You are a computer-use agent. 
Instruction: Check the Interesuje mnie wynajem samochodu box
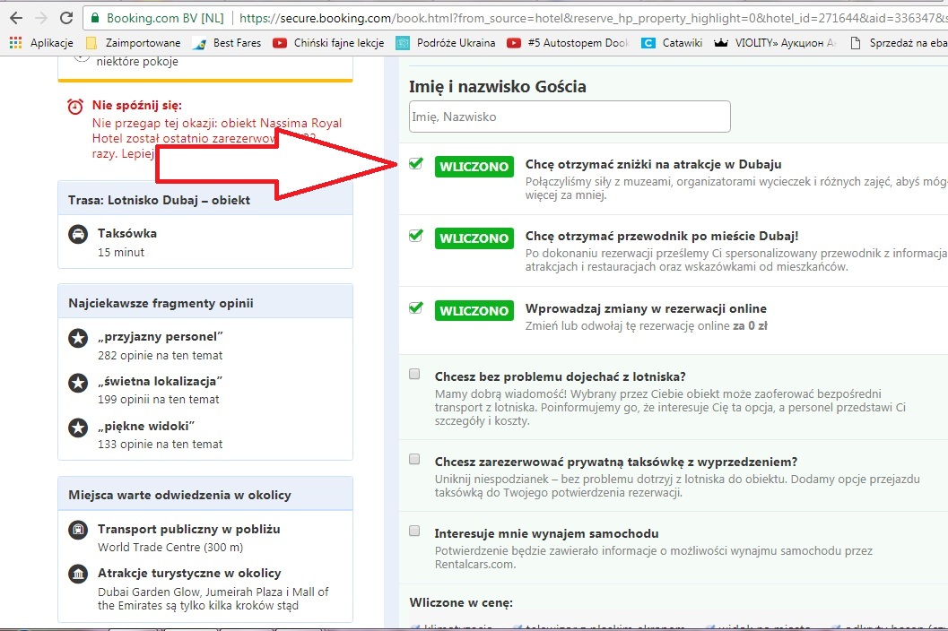coord(414,531)
